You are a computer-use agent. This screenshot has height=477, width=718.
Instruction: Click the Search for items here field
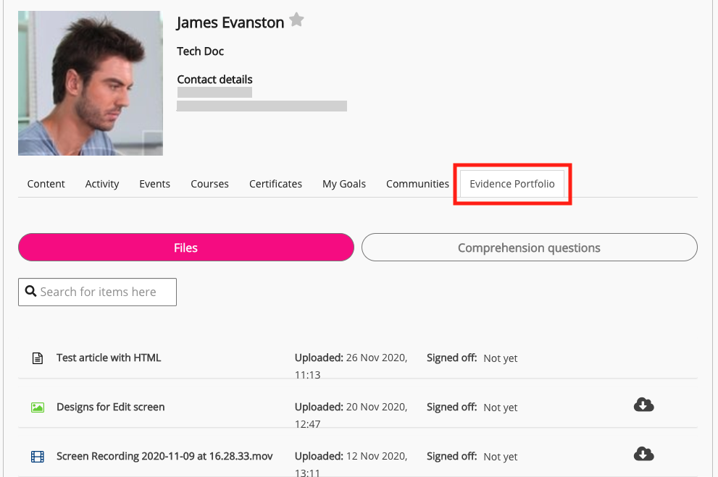tap(105, 292)
